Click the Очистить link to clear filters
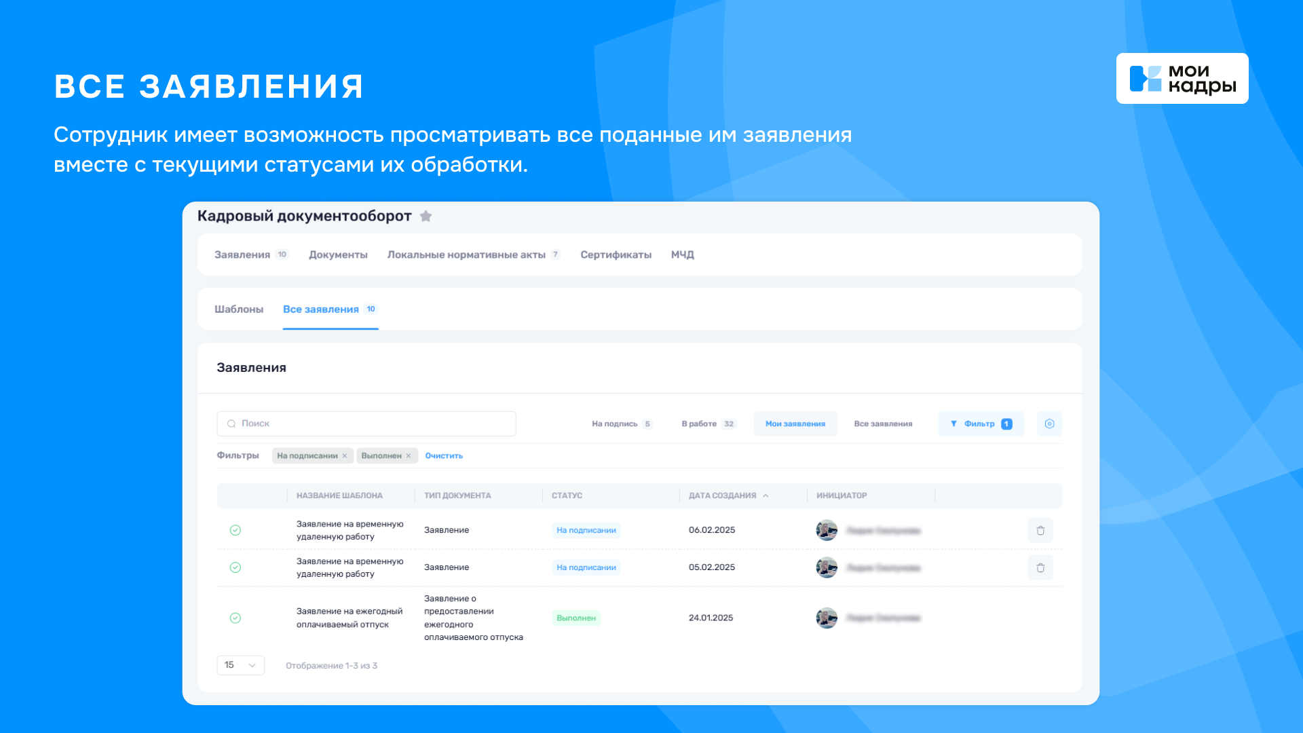 click(x=443, y=455)
